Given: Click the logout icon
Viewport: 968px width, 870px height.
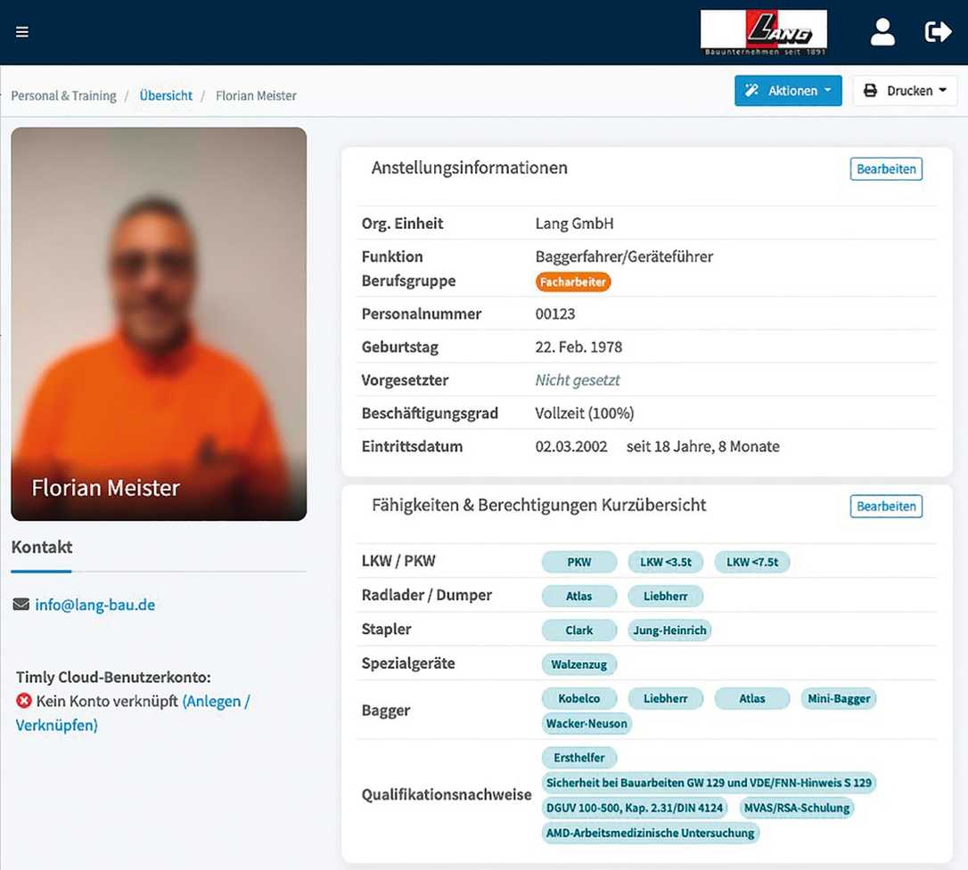Looking at the screenshot, I should (x=938, y=31).
